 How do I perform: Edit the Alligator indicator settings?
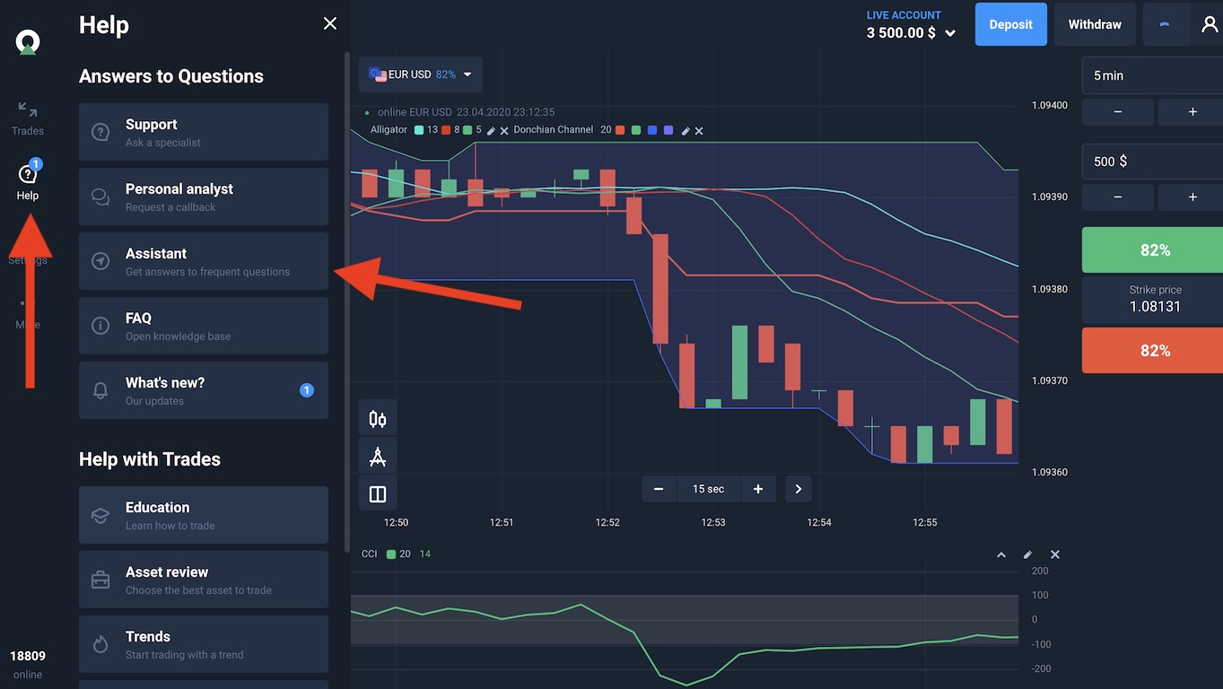(x=491, y=131)
